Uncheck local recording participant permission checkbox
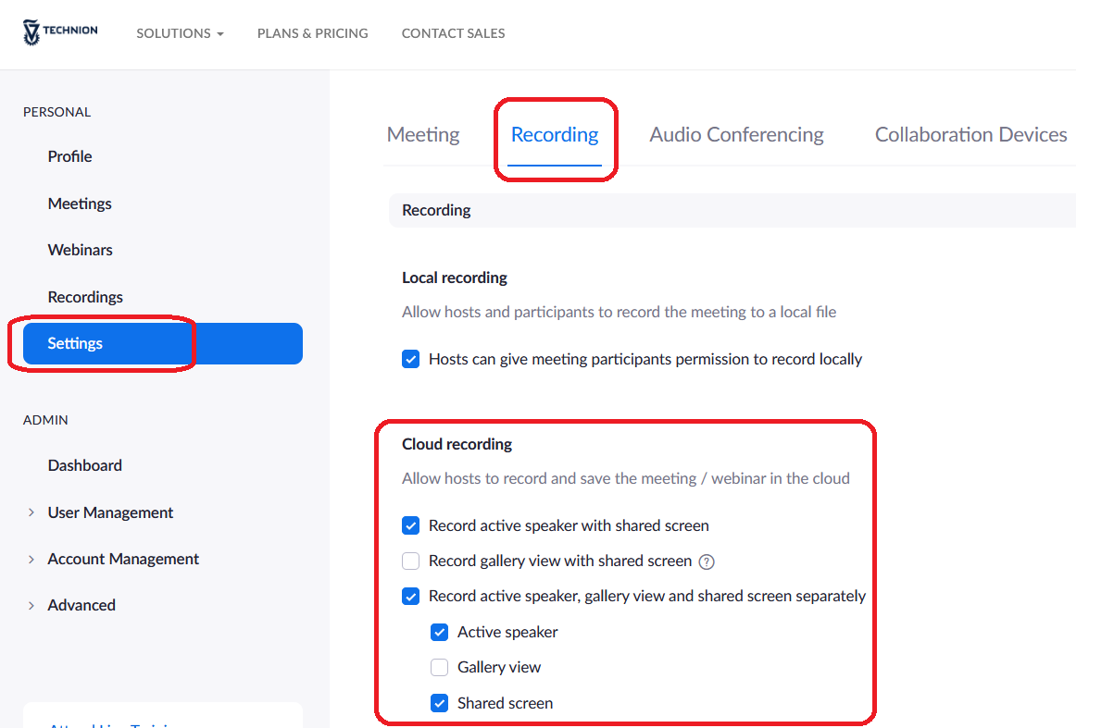Viewport: 1114px width, 728px height. click(x=411, y=359)
